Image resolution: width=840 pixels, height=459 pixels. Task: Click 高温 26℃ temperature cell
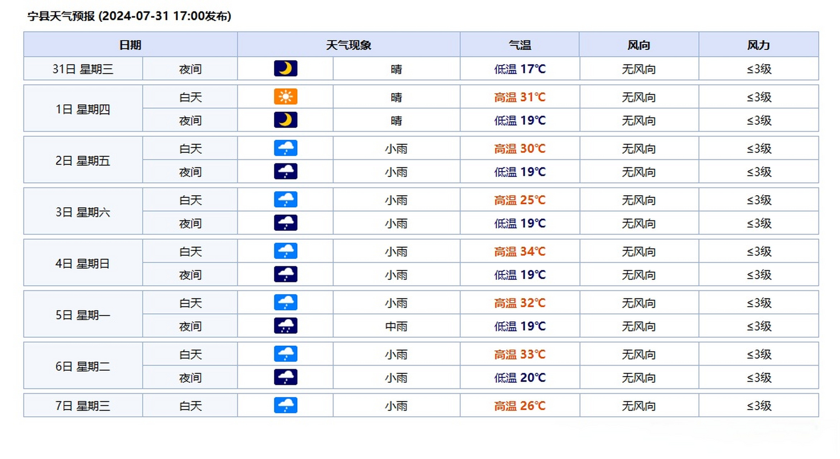point(520,406)
